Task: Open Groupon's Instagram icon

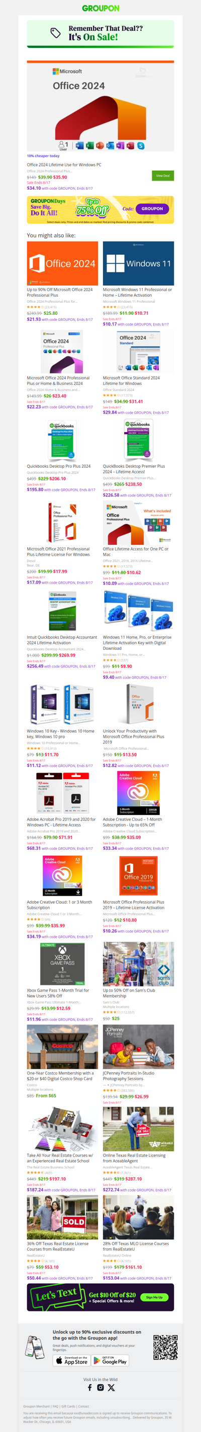Action: tap(100, 1387)
